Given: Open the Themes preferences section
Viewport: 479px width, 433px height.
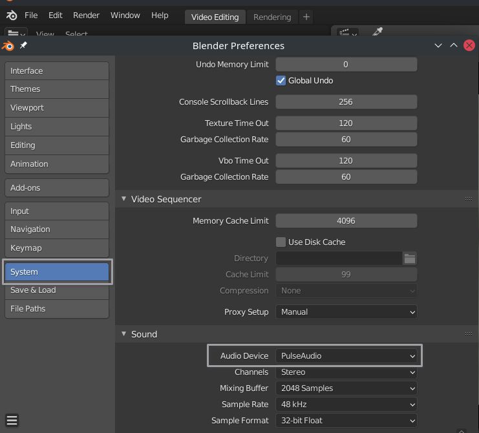Looking at the screenshot, I should point(57,89).
